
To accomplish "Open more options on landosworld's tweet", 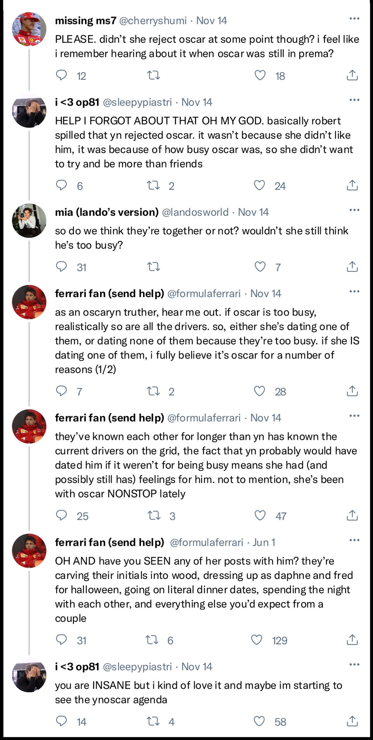I will click(354, 210).
